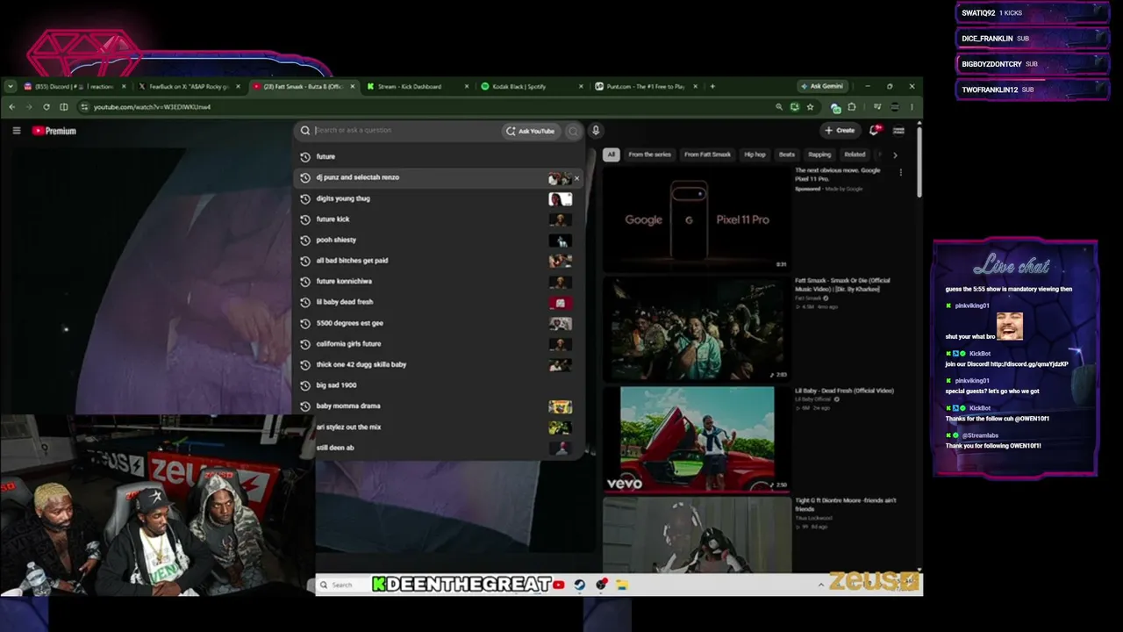Viewport: 1123px width, 632px height.
Task: Select the 'big sad 1900' suggestion
Action: pos(439,385)
